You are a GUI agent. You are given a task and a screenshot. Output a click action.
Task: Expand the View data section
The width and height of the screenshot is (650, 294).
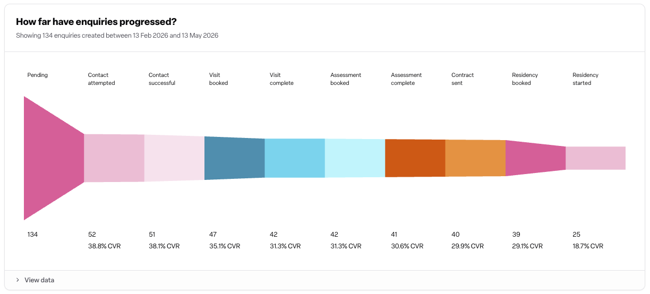(325, 280)
